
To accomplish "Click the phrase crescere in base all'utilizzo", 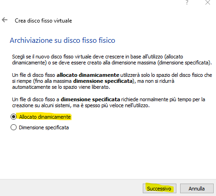I will pos(134,57).
